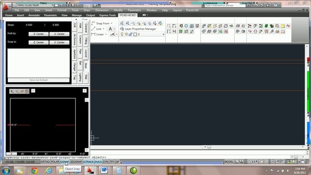Open Google Chrome from the taskbar
311x175 pixels.
point(35,171)
